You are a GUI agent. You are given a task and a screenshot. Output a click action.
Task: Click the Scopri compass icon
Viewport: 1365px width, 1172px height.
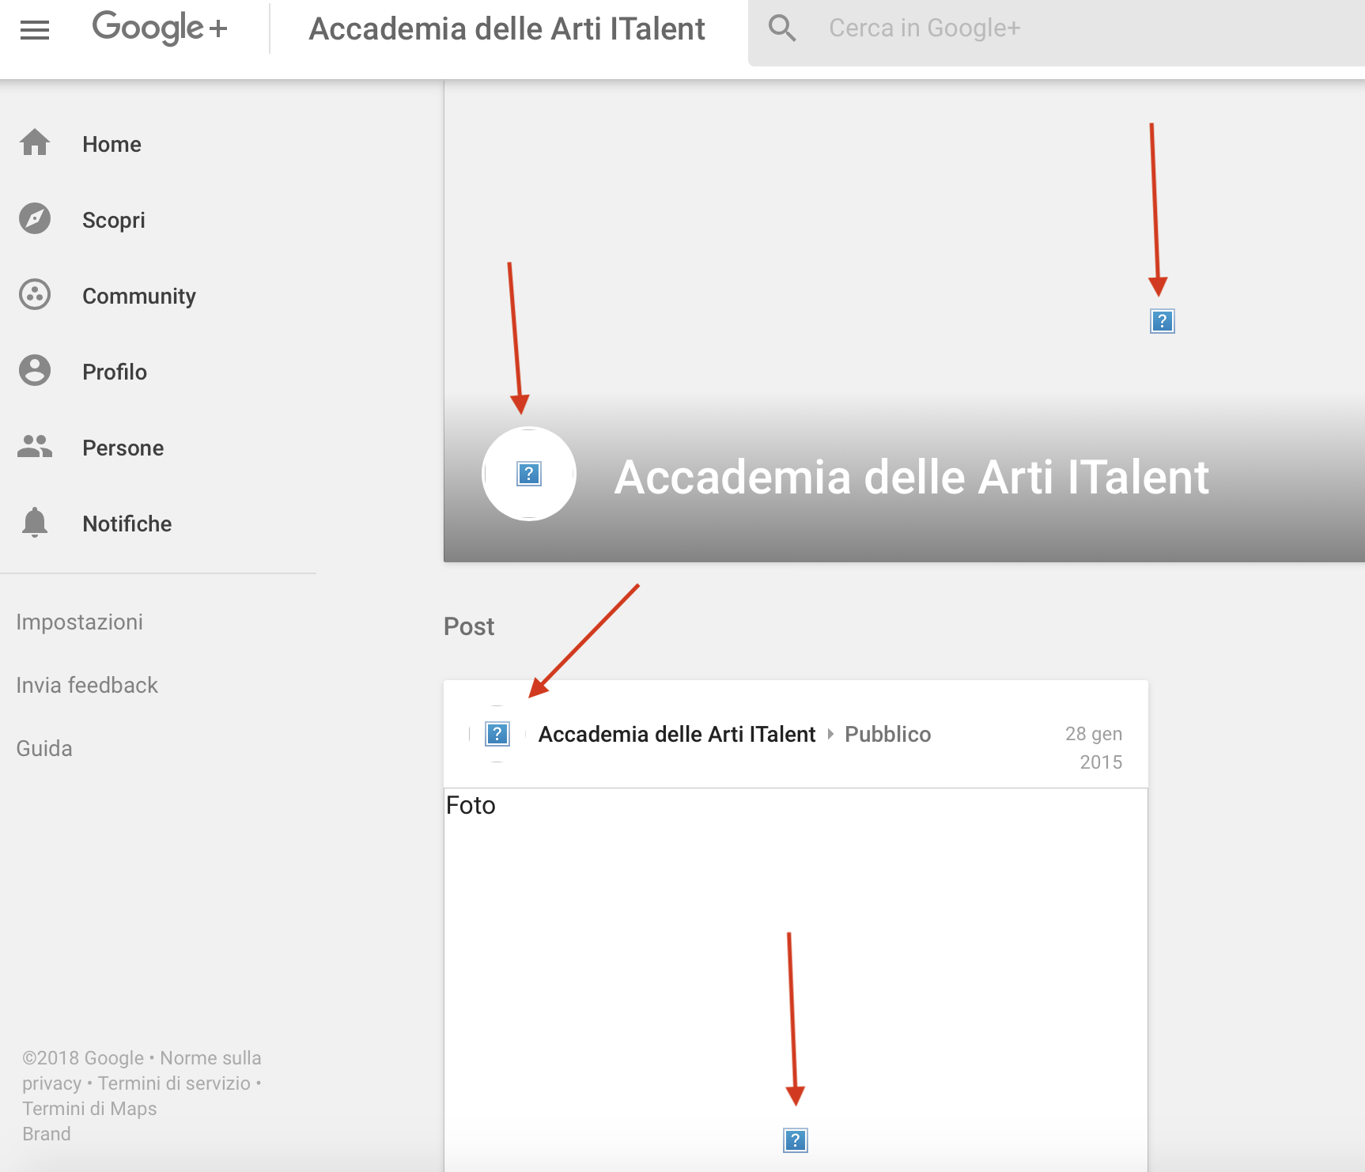coord(35,219)
